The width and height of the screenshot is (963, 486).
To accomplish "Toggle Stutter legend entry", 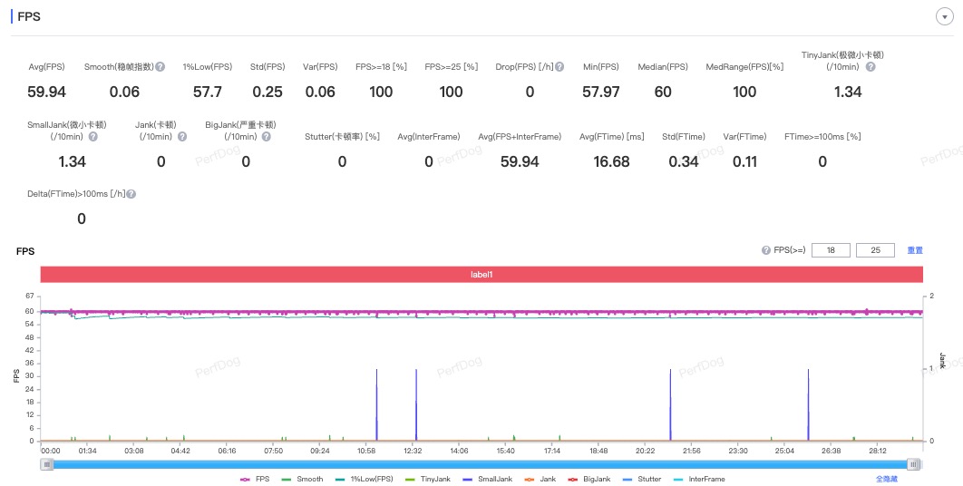I will point(642,479).
